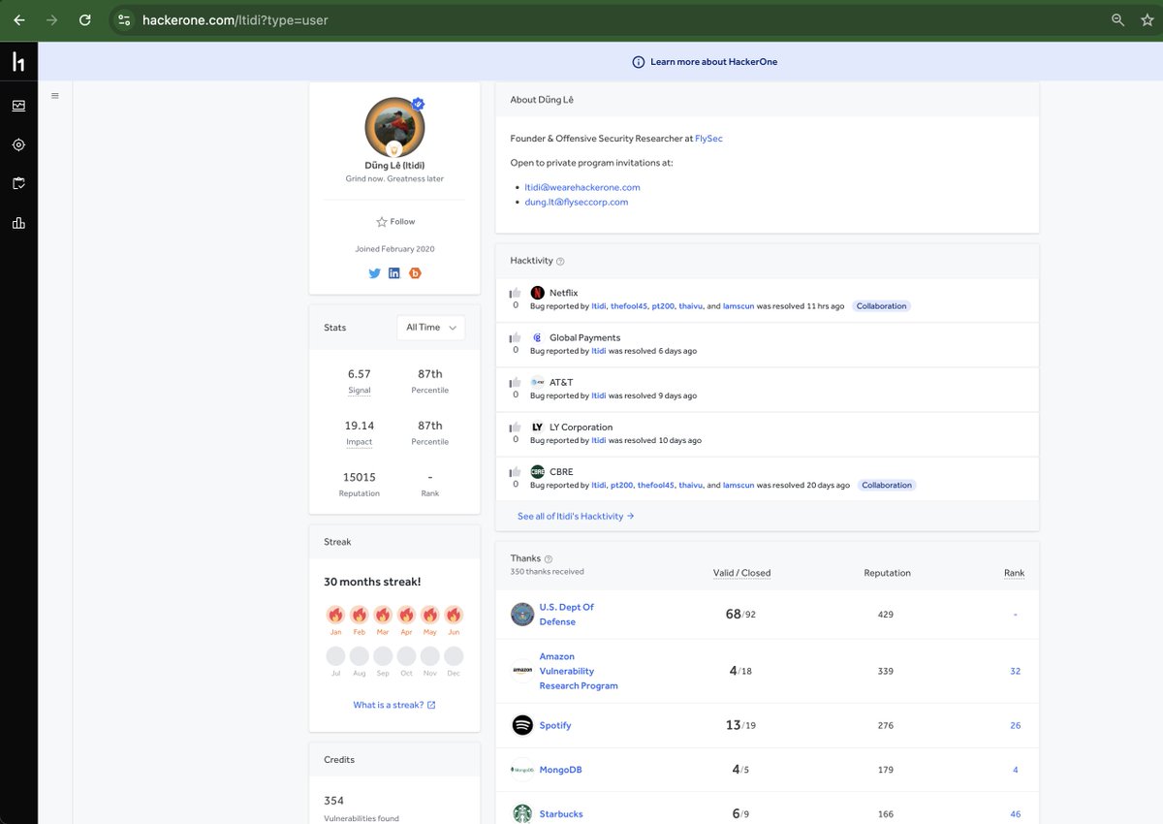This screenshot has height=824, width=1163.
Task: Click the Rank column header in Thanks
Action: click(x=1014, y=573)
